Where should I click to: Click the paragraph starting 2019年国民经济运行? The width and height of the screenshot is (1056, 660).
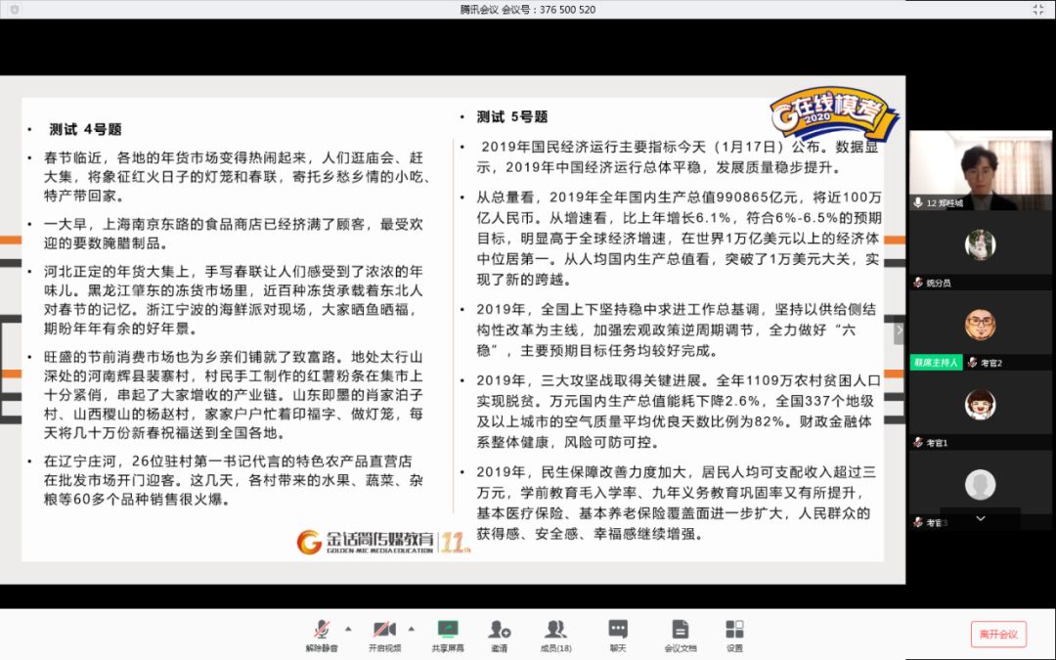pyautogui.click(x=678, y=156)
